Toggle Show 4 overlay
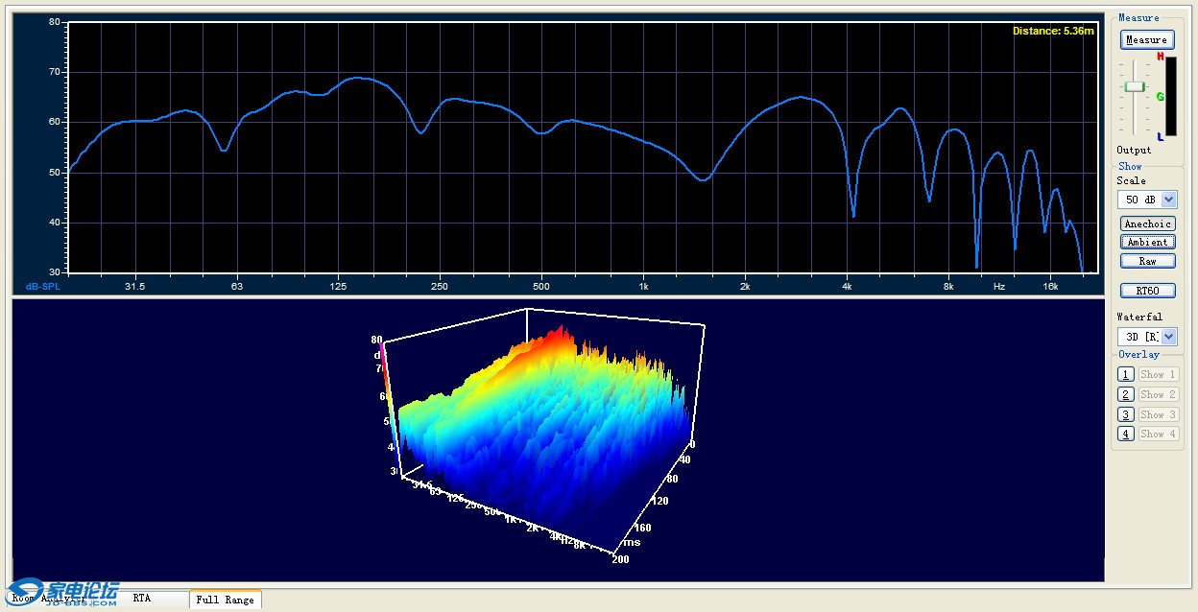Screen dimensions: 1198x612 pos(1158,434)
